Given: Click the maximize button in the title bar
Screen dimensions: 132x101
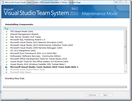Looking at the screenshot, I should click(x=120, y=2).
